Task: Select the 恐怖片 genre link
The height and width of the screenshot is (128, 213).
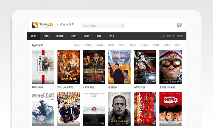Action: tap(122, 45)
